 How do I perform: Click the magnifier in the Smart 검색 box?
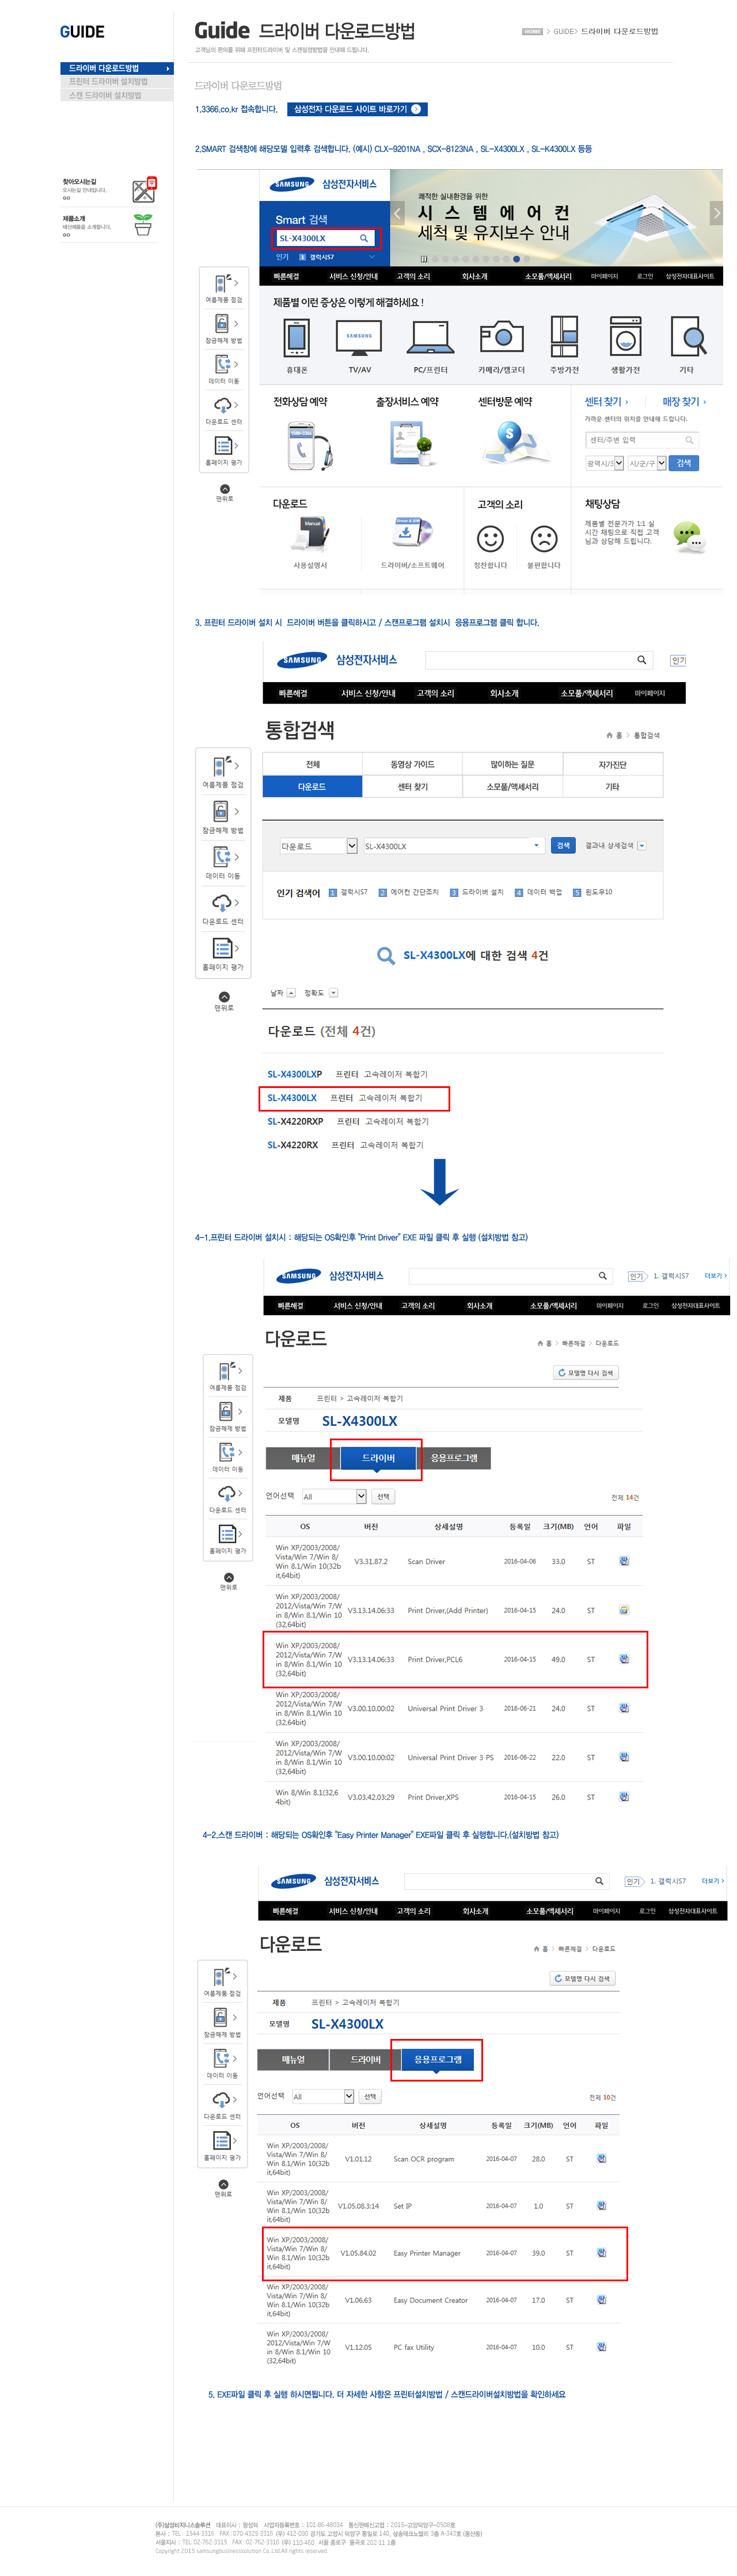click(364, 238)
